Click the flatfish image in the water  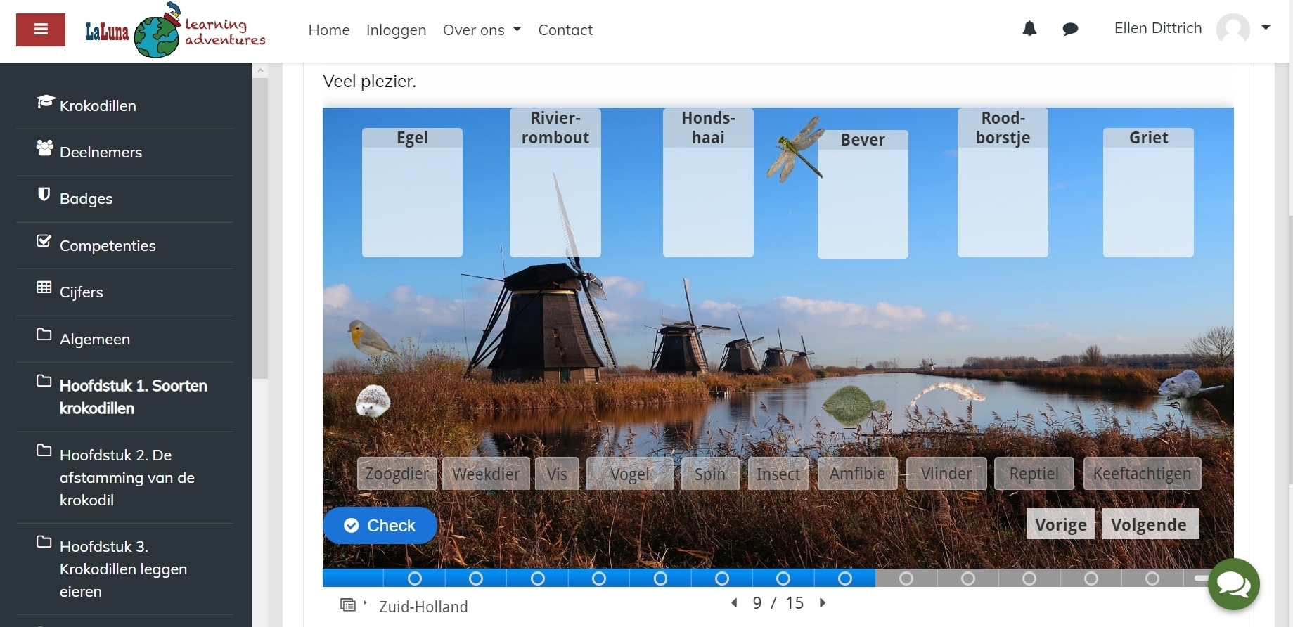tap(854, 405)
